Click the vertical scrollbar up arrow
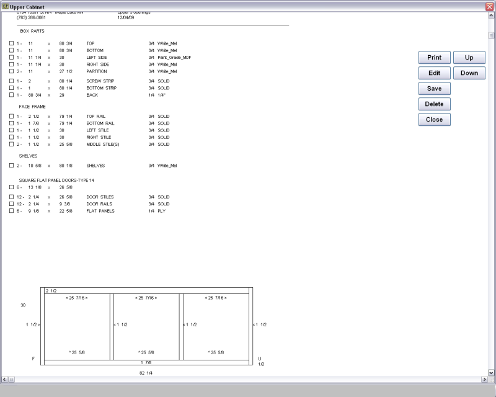Screen dimensions: 496x397 point(491,15)
